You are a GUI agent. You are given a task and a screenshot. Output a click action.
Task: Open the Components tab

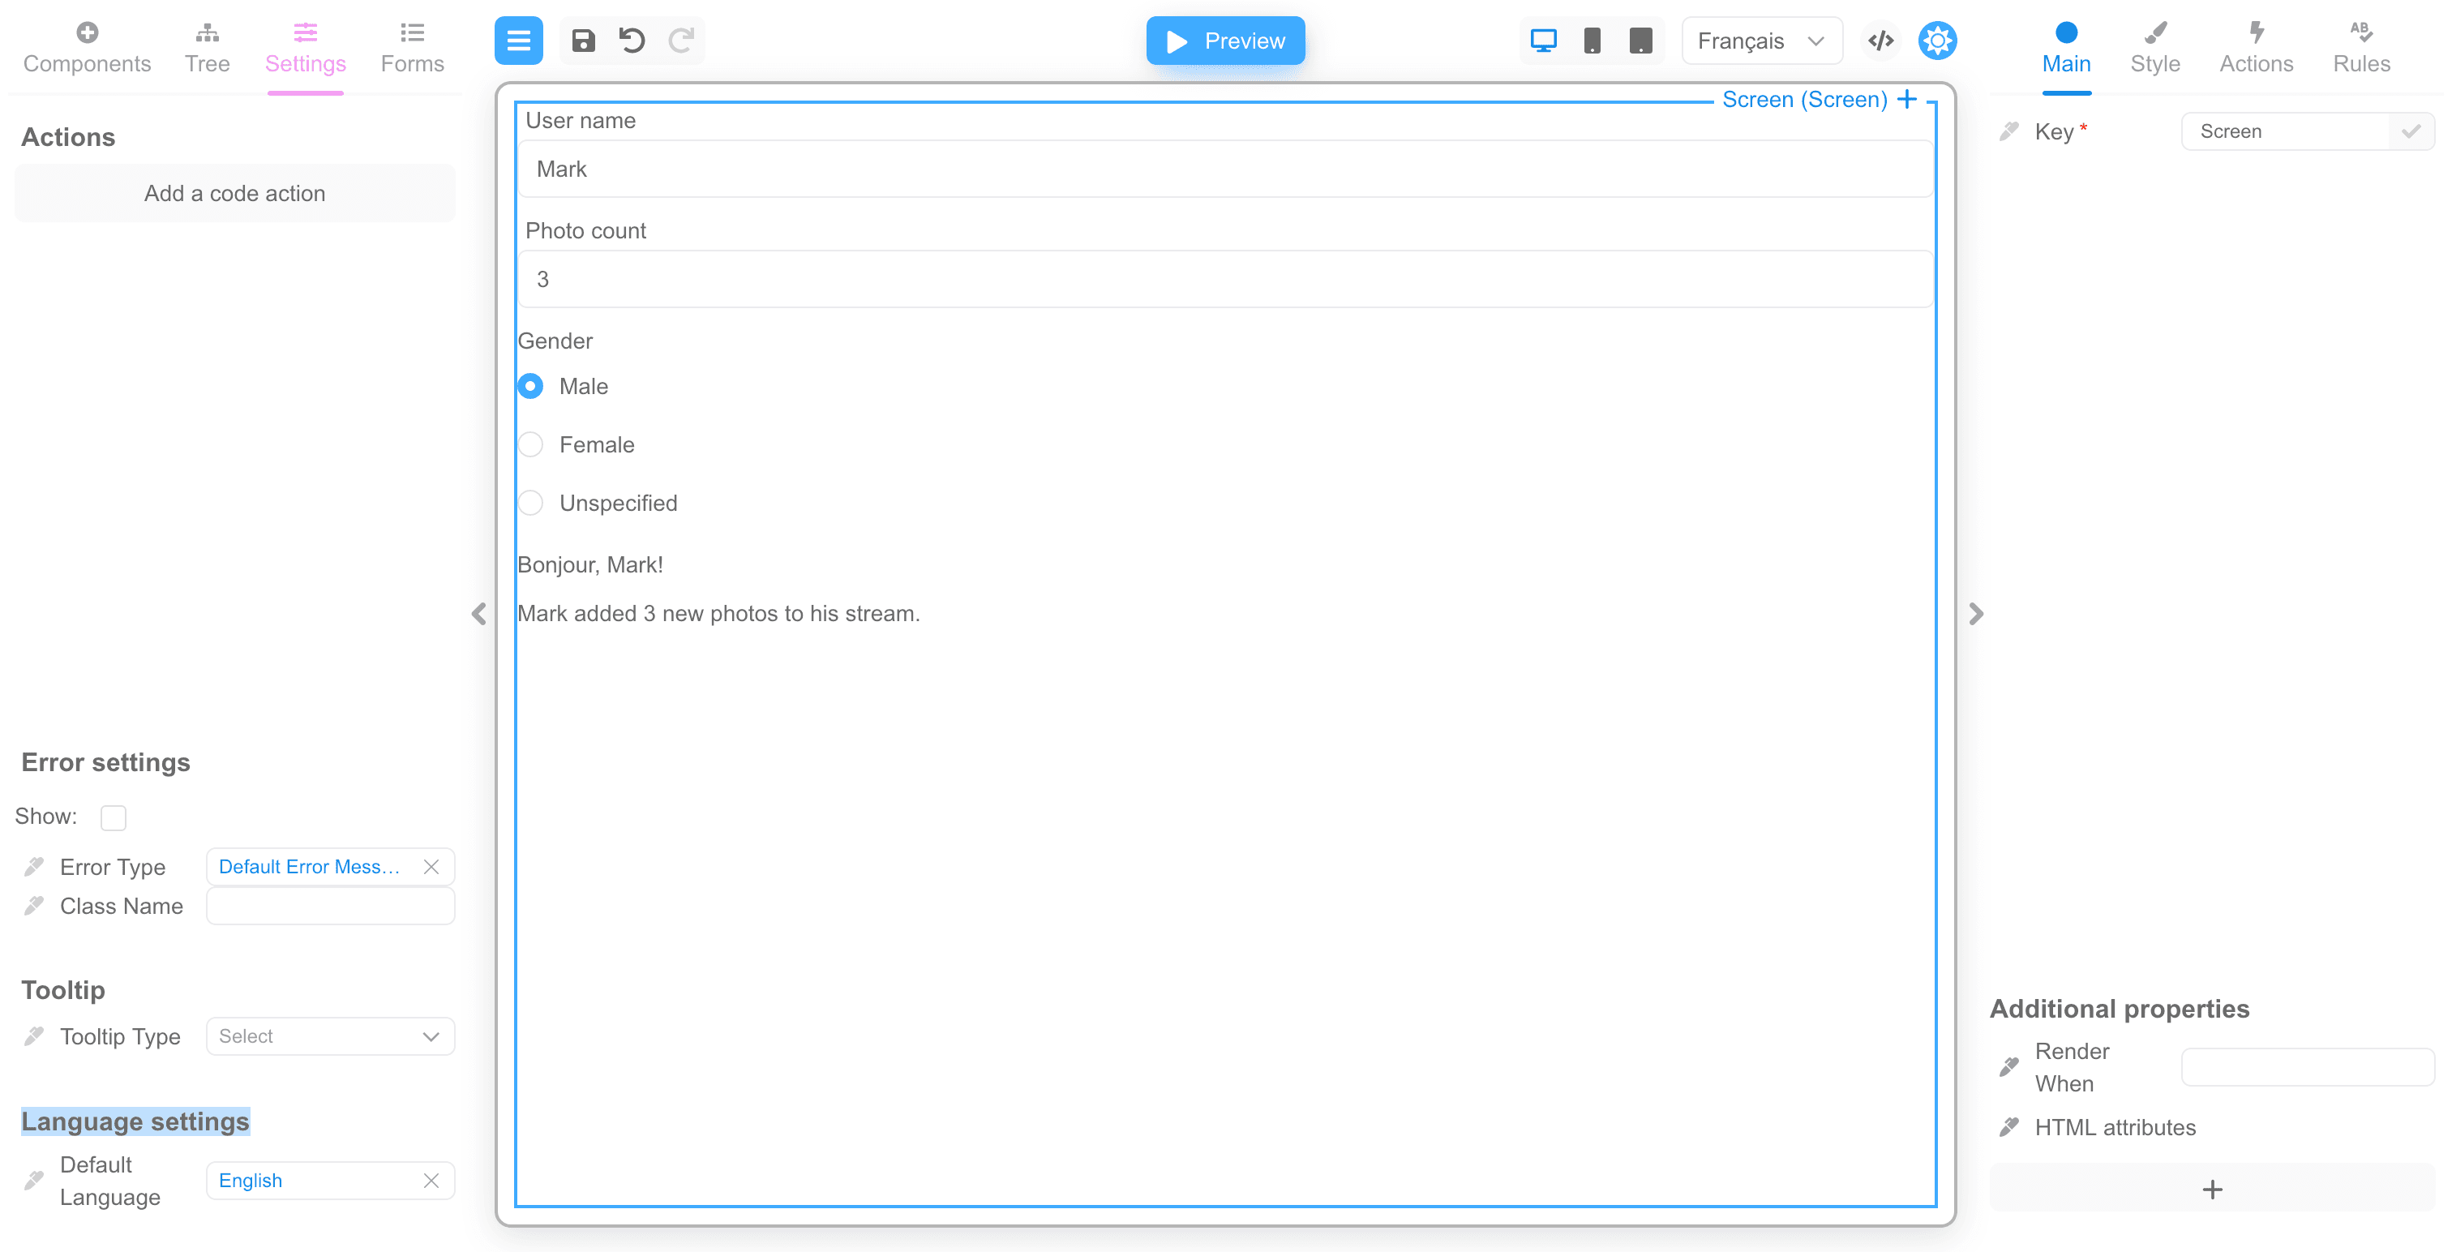coord(87,48)
